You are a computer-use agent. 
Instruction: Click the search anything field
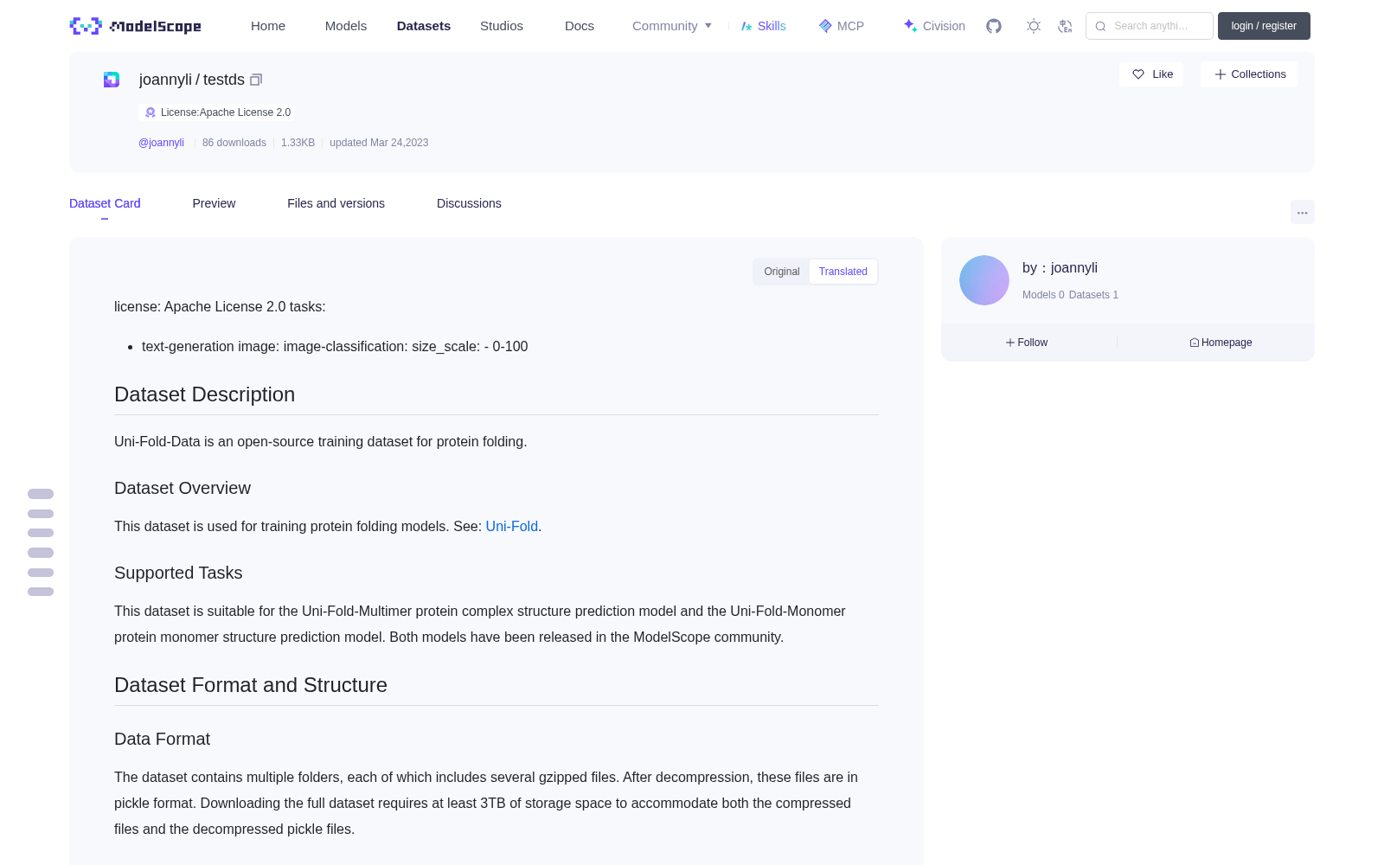(1150, 26)
